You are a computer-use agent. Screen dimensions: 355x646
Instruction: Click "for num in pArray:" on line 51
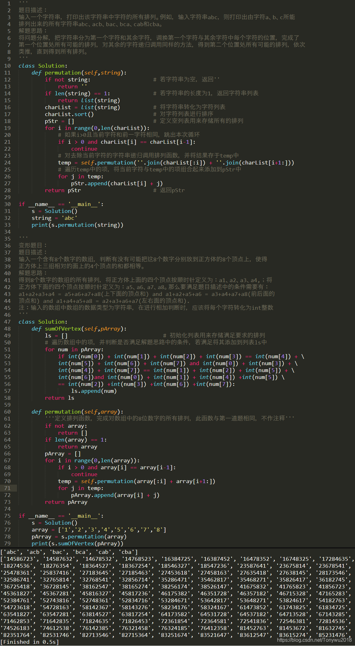pos(74,349)
